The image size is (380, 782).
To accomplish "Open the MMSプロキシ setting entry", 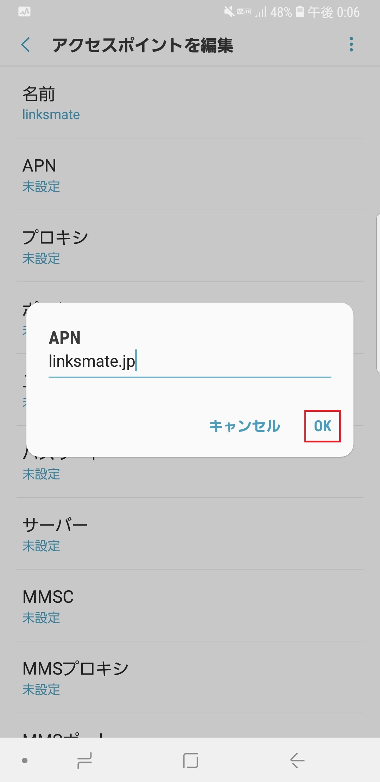I will pos(190,676).
